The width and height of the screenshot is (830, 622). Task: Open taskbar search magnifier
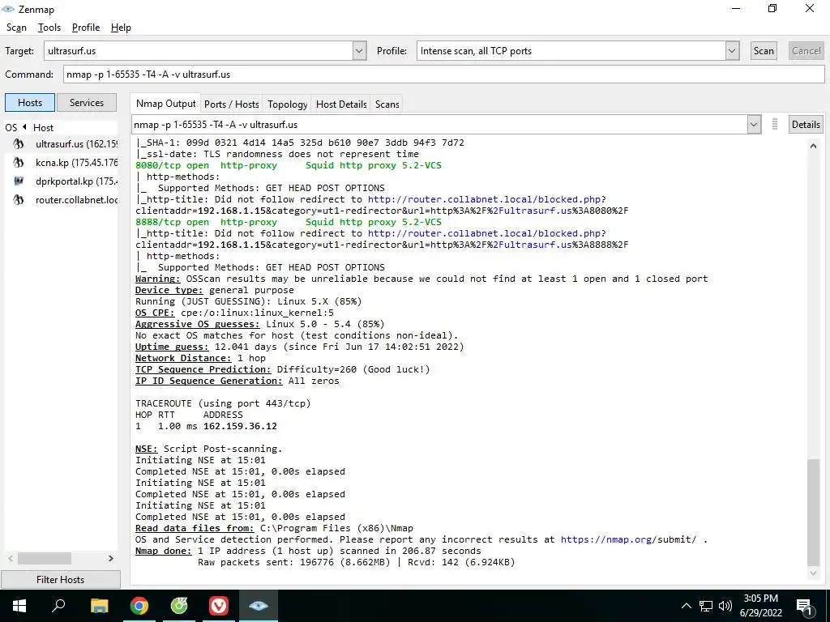click(58, 606)
